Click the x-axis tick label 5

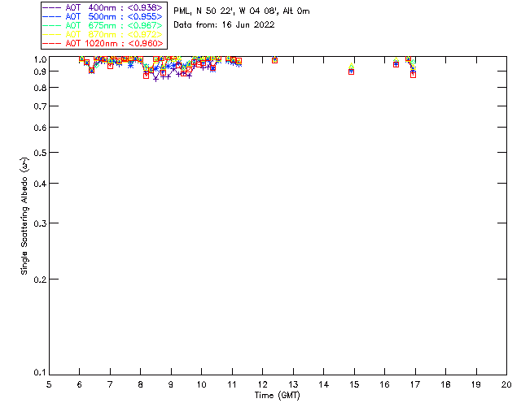tap(49, 384)
